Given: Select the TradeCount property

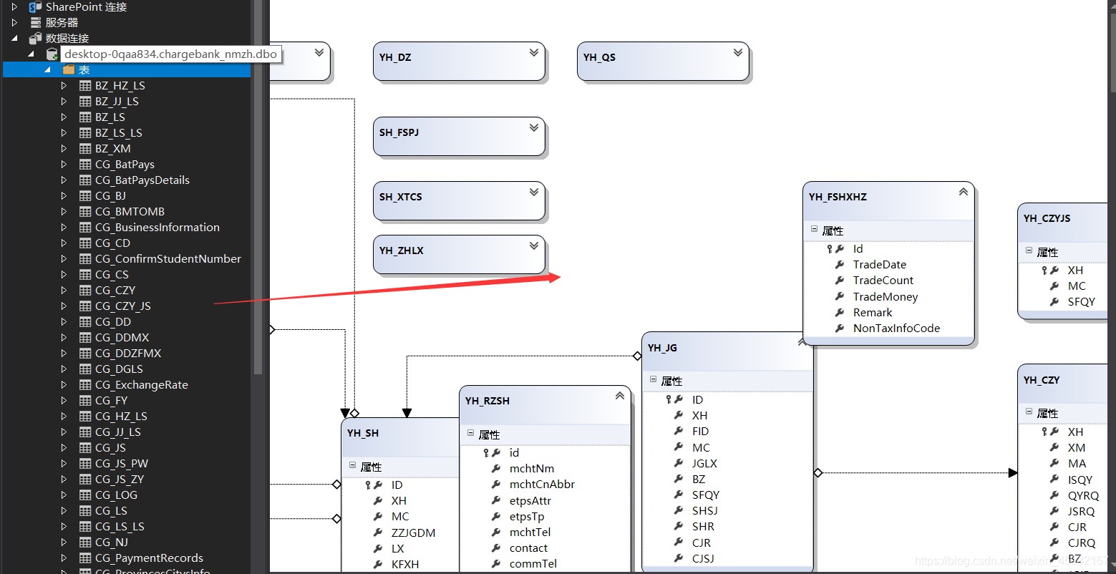Looking at the screenshot, I should [883, 281].
